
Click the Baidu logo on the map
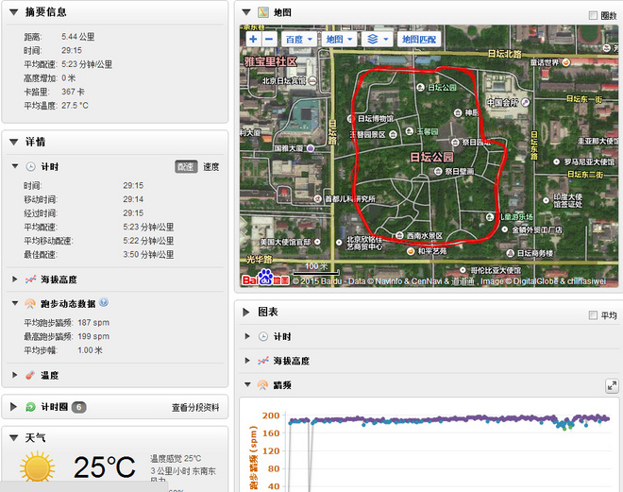(x=265, y=277)
